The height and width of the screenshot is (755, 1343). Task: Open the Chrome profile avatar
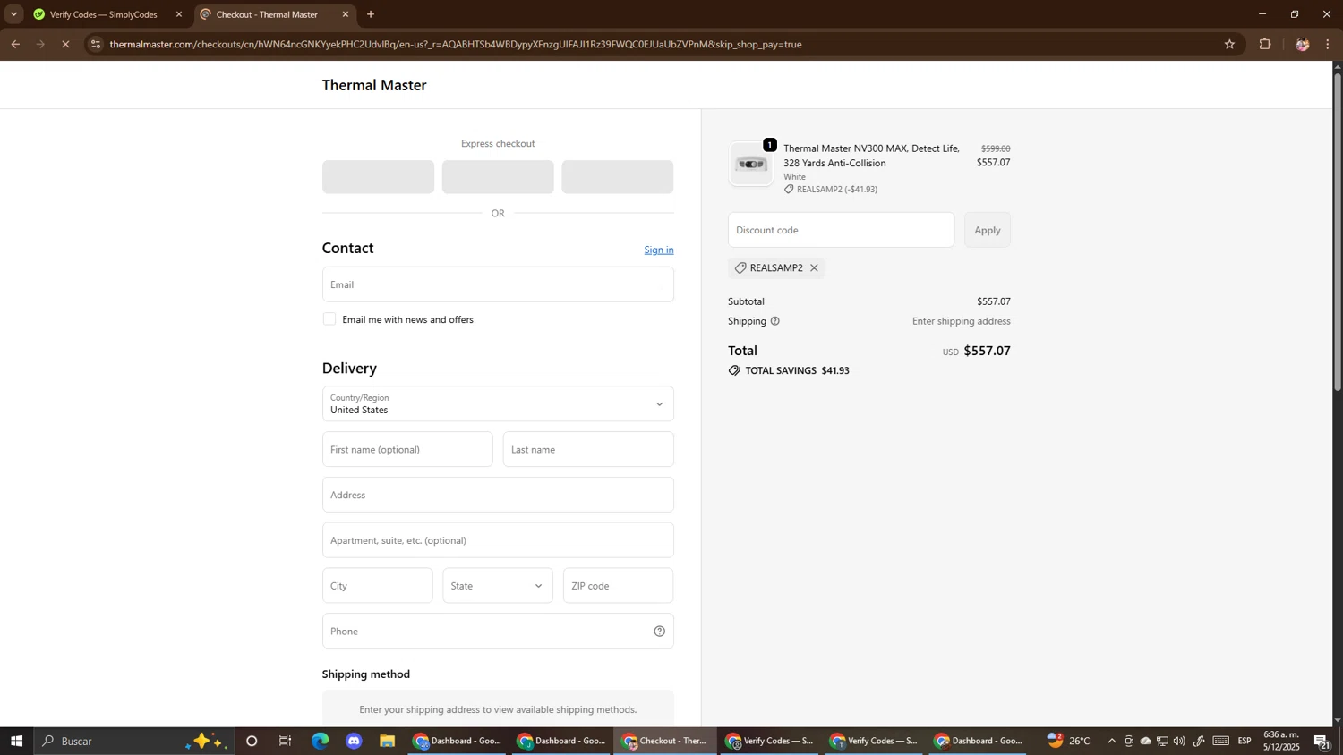(x=1302, y=44)
